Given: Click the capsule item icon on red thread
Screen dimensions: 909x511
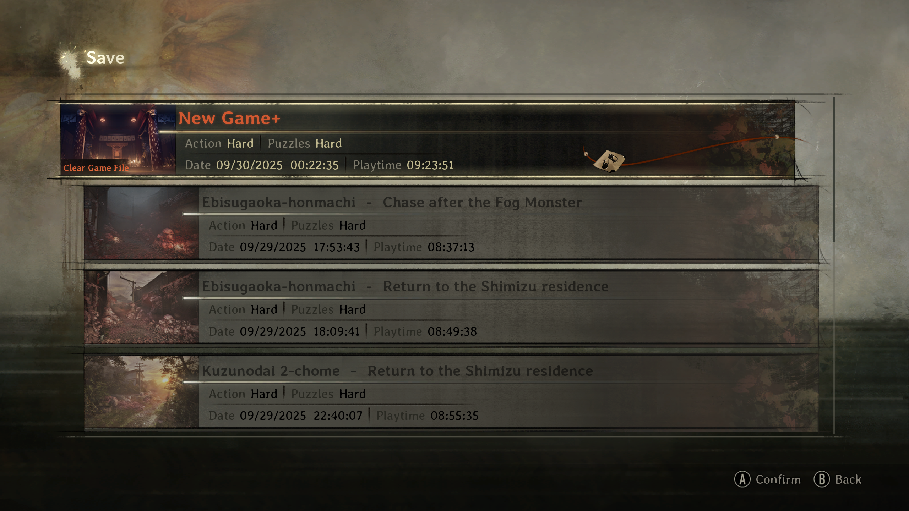Looking at the screenshot, I should point(609,161).
